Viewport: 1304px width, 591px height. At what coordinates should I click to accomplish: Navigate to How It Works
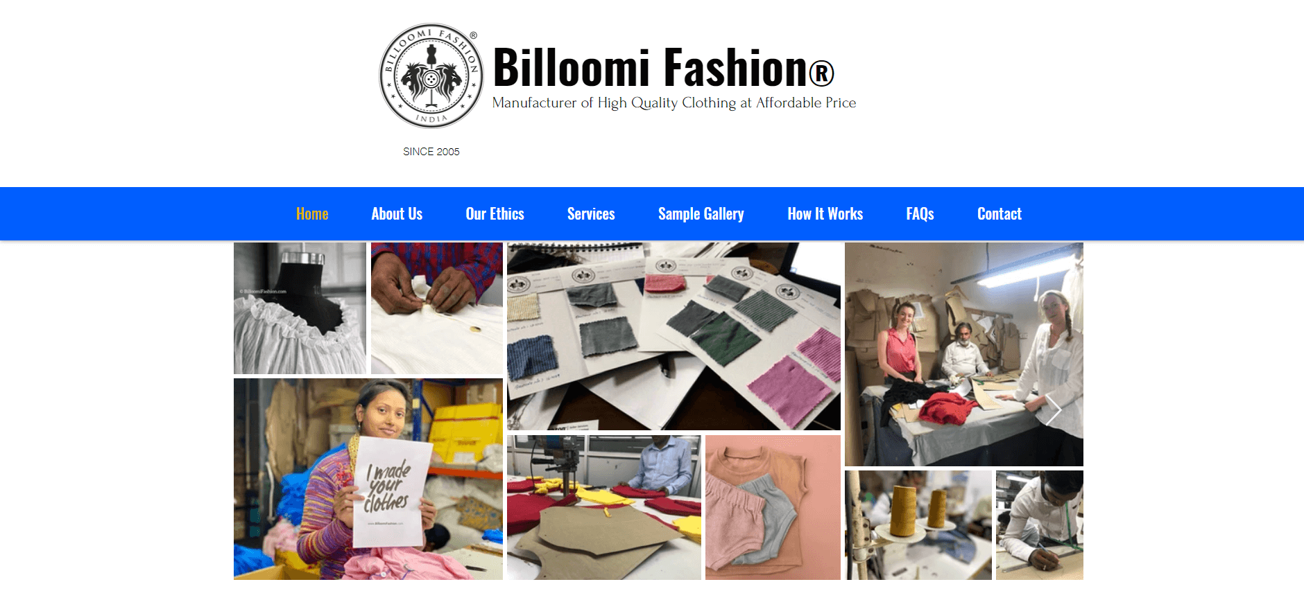point(825,214)
